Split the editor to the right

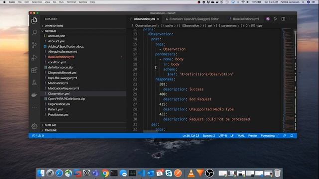[283, 19]
